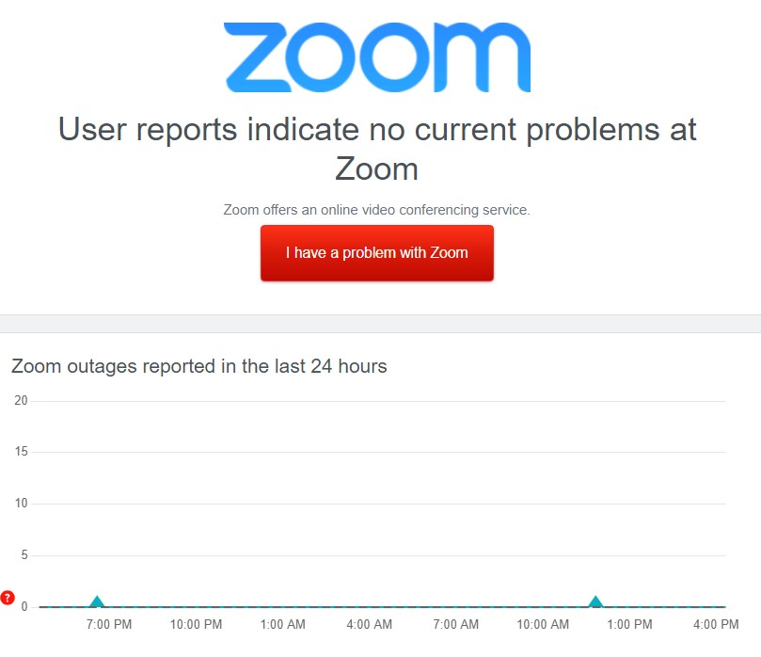Image resolution: width=761 pixels, height=657 pixels.
Task: Click the 10:00 PM time axis label
Action: [196, 624]
